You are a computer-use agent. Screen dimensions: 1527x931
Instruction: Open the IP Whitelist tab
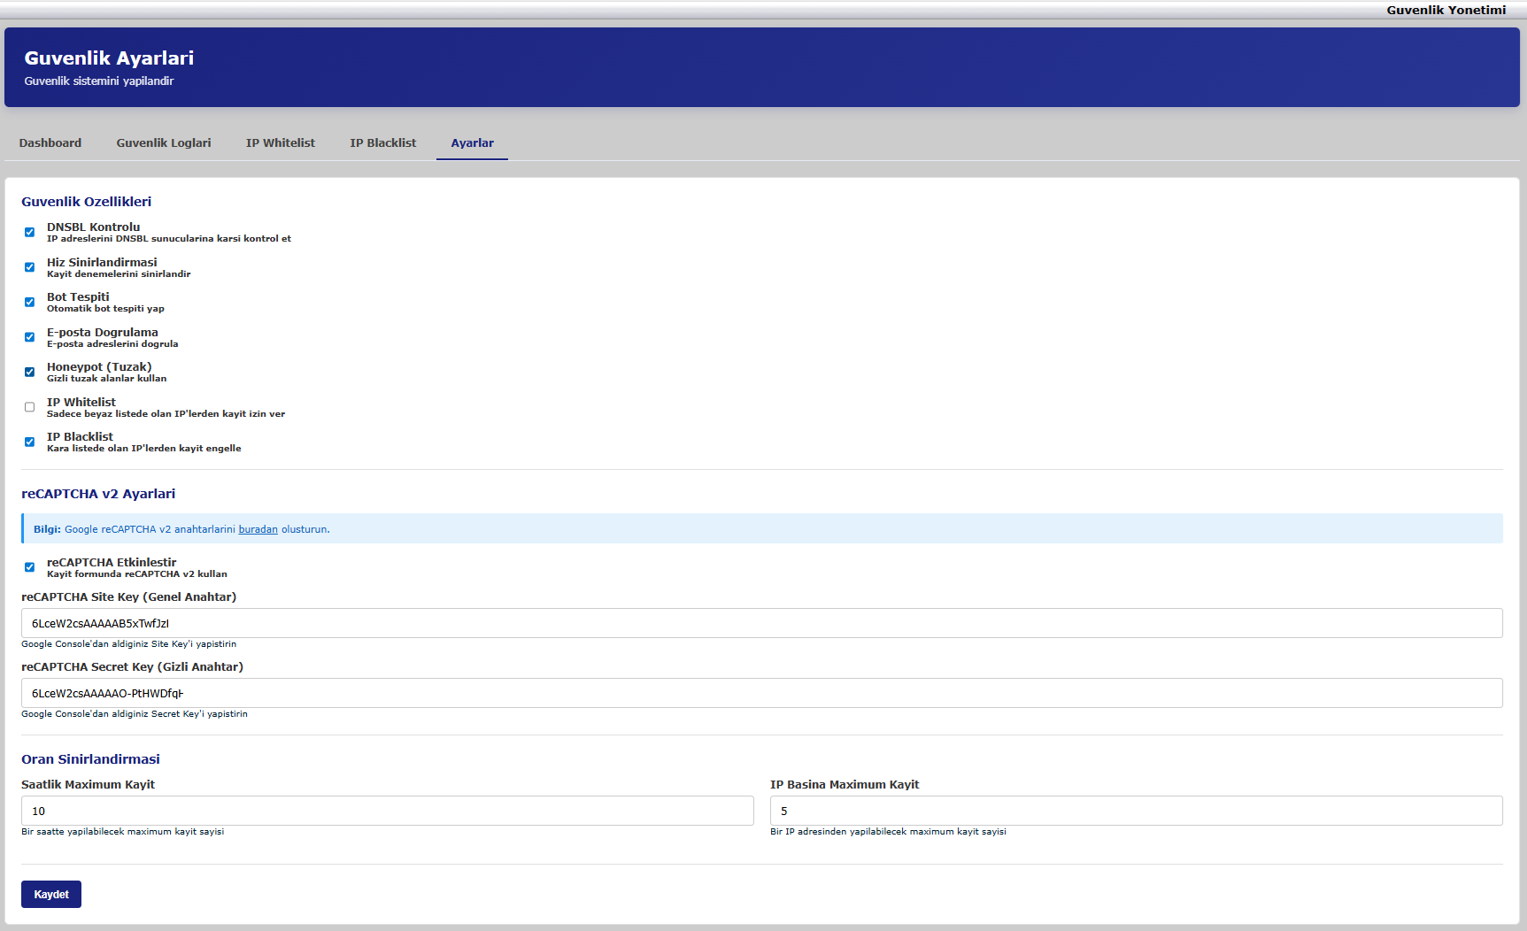coord(281,143)
